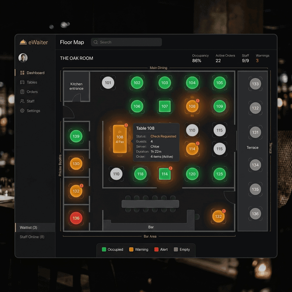Select red alert table 136
Image resolution: width=292 pixels, height=292 pixels.
click(x=76, y=218)
